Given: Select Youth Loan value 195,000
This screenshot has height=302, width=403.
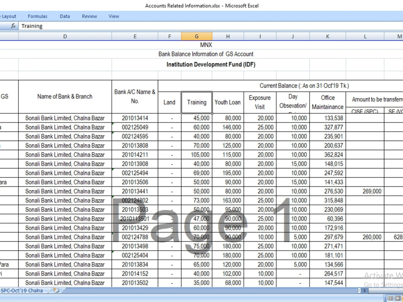Looking at the screenshot, I should click(228, 173).
